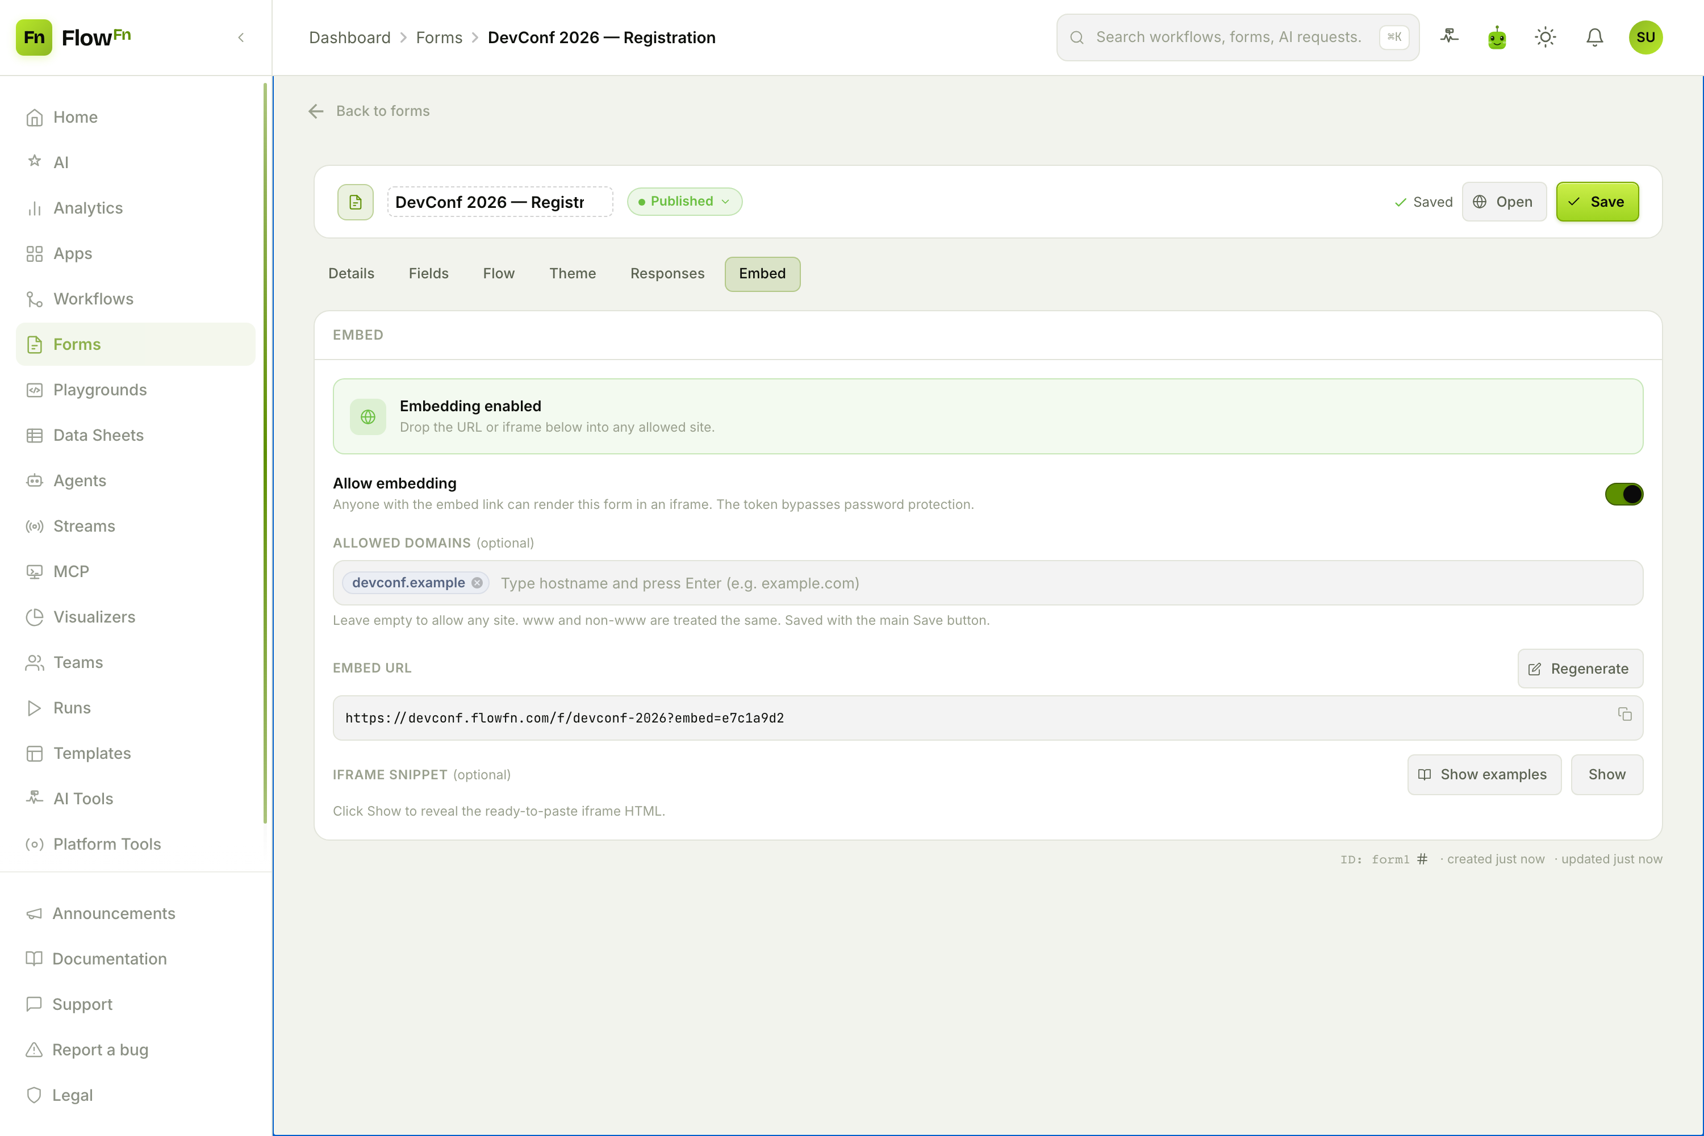Screen dimensions: 1704x1136
Task: Click the FlowFn logo icon
Action: (x=34, y=37)
